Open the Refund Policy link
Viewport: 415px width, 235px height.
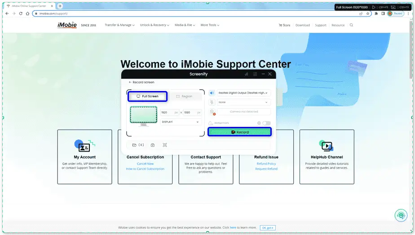click(x=266, y=164)
